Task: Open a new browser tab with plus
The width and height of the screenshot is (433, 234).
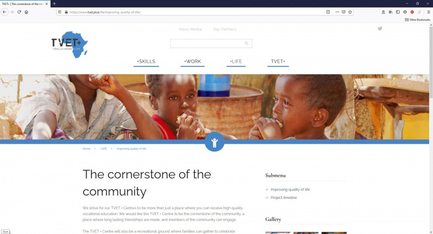Action: [x=54, y=4]
